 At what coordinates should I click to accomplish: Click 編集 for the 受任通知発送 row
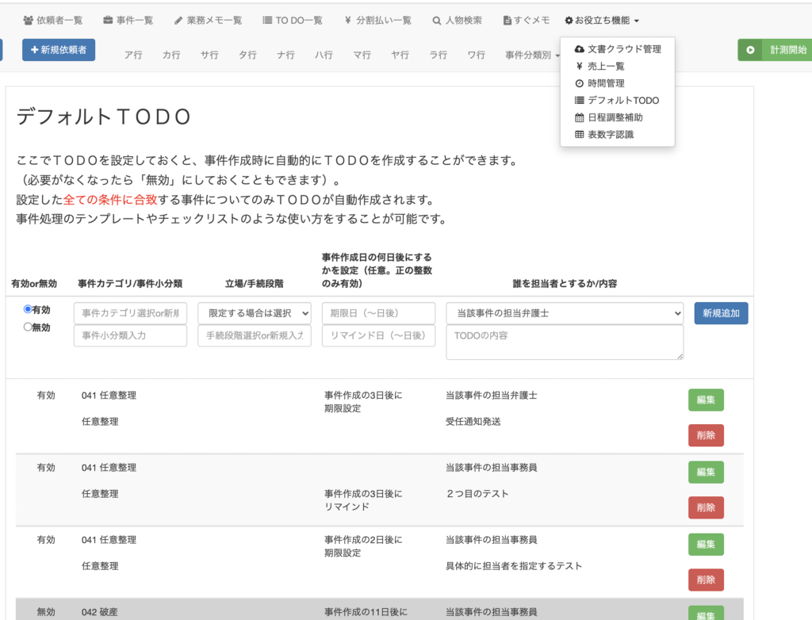click(706, 400)
